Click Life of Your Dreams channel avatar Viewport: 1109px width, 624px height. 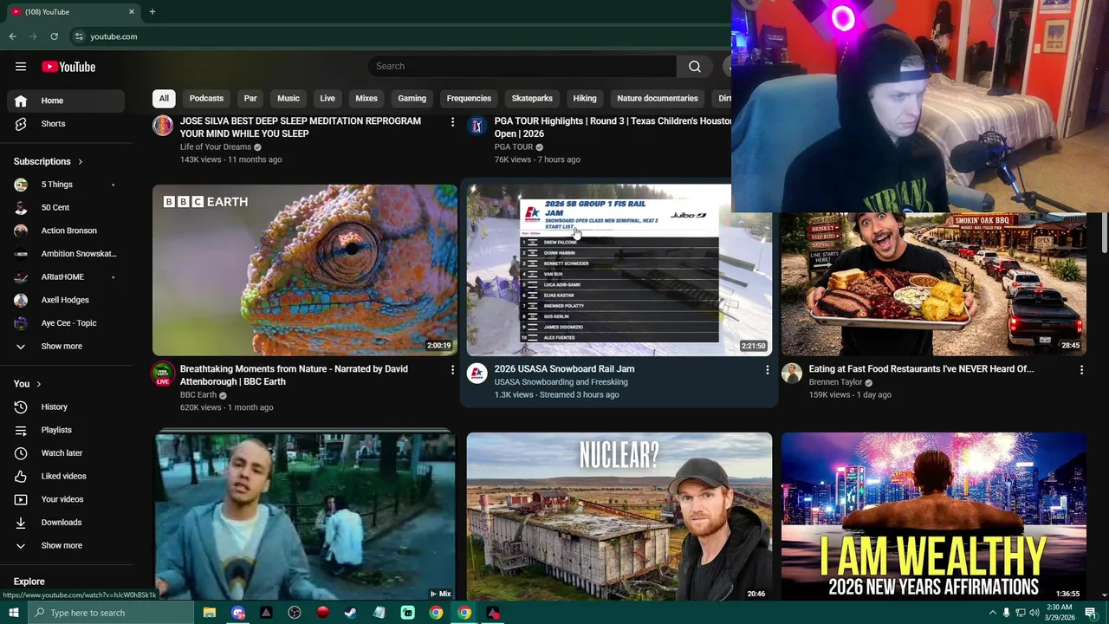click(x=163, y=126)
